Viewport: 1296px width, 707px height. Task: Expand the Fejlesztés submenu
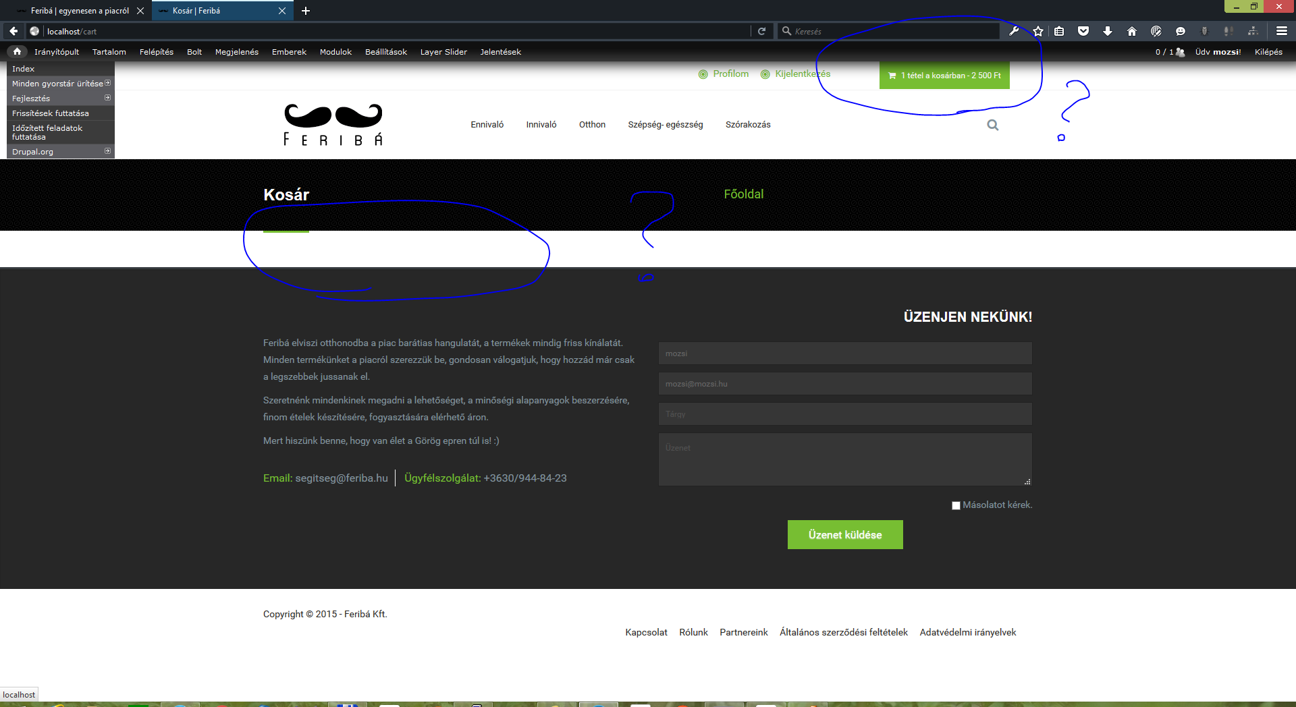pos(107,98)
